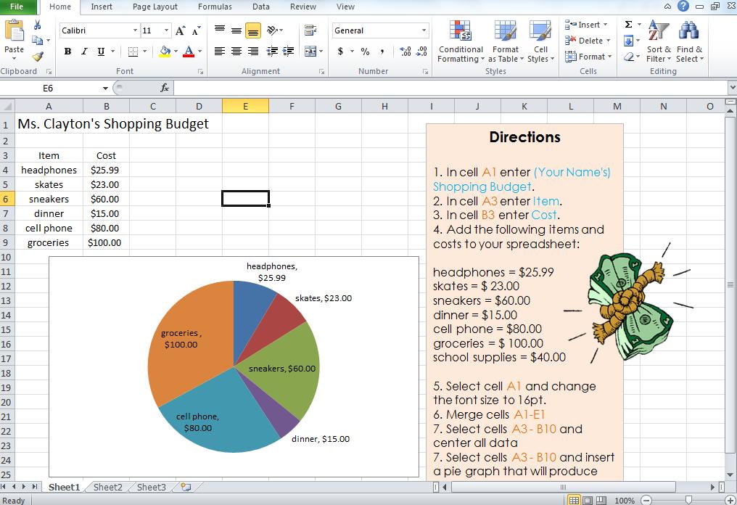Open the Fill Color dropdown arrow
The width and height of the screenshot is (737, 505).
coord(174,52)
